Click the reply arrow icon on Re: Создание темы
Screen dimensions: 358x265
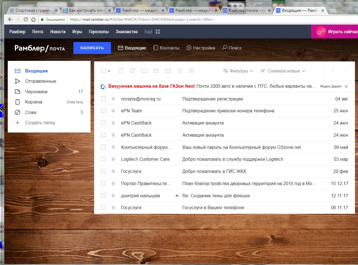(177, 196)
